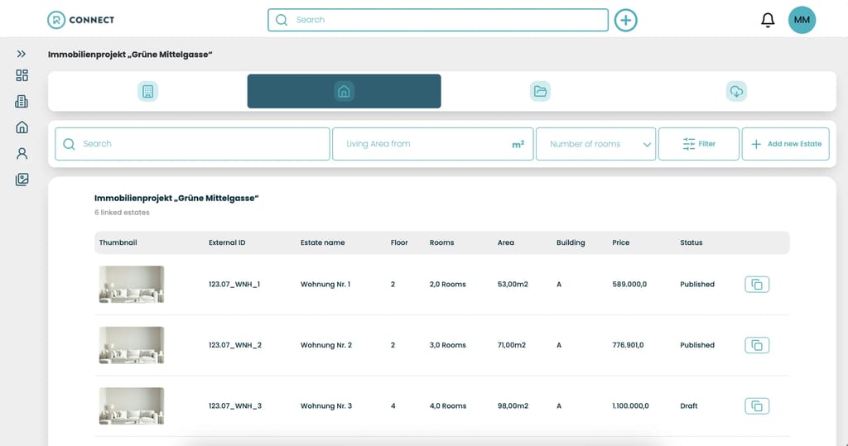This screenshot has height=446, width=848.
Task: Click the area value 71,00m2
Action: [512, 345]
